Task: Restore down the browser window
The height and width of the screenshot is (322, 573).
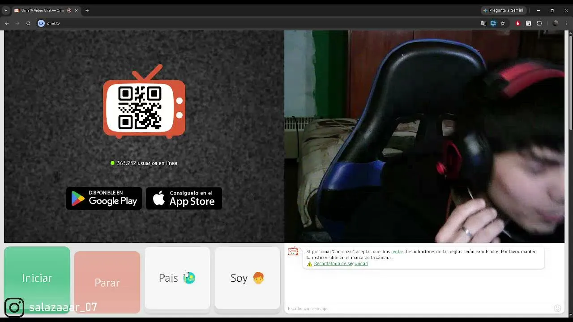Action: coord(552,10)
